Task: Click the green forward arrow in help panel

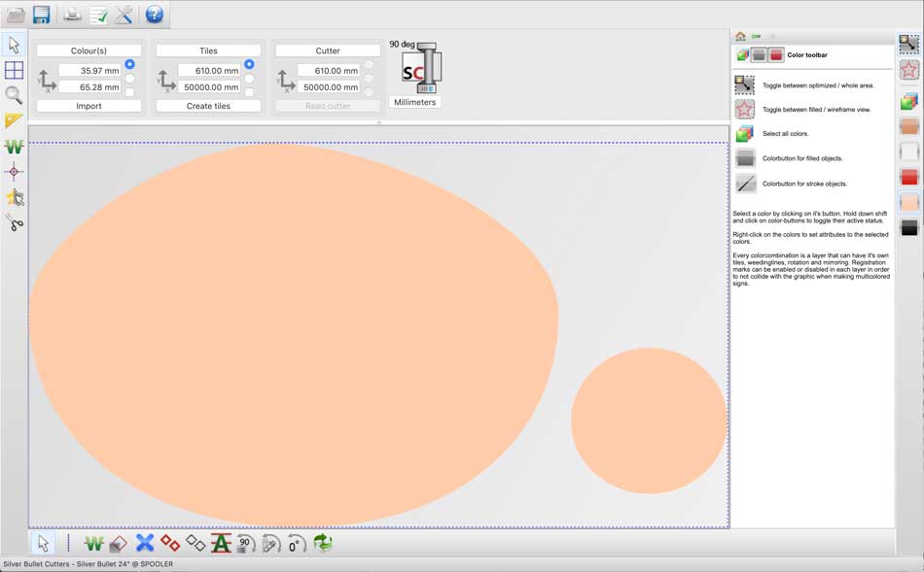Action: pyautogui.click(x=757, y=36)
